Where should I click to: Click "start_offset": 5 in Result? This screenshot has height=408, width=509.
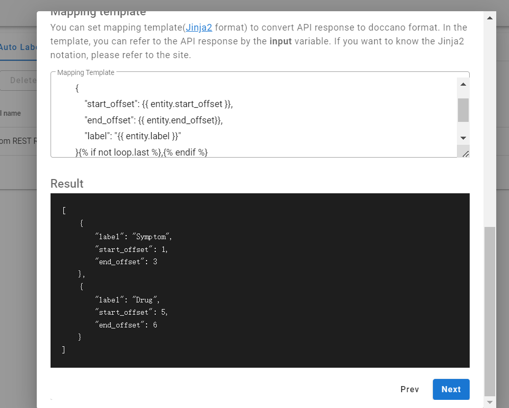131,312
